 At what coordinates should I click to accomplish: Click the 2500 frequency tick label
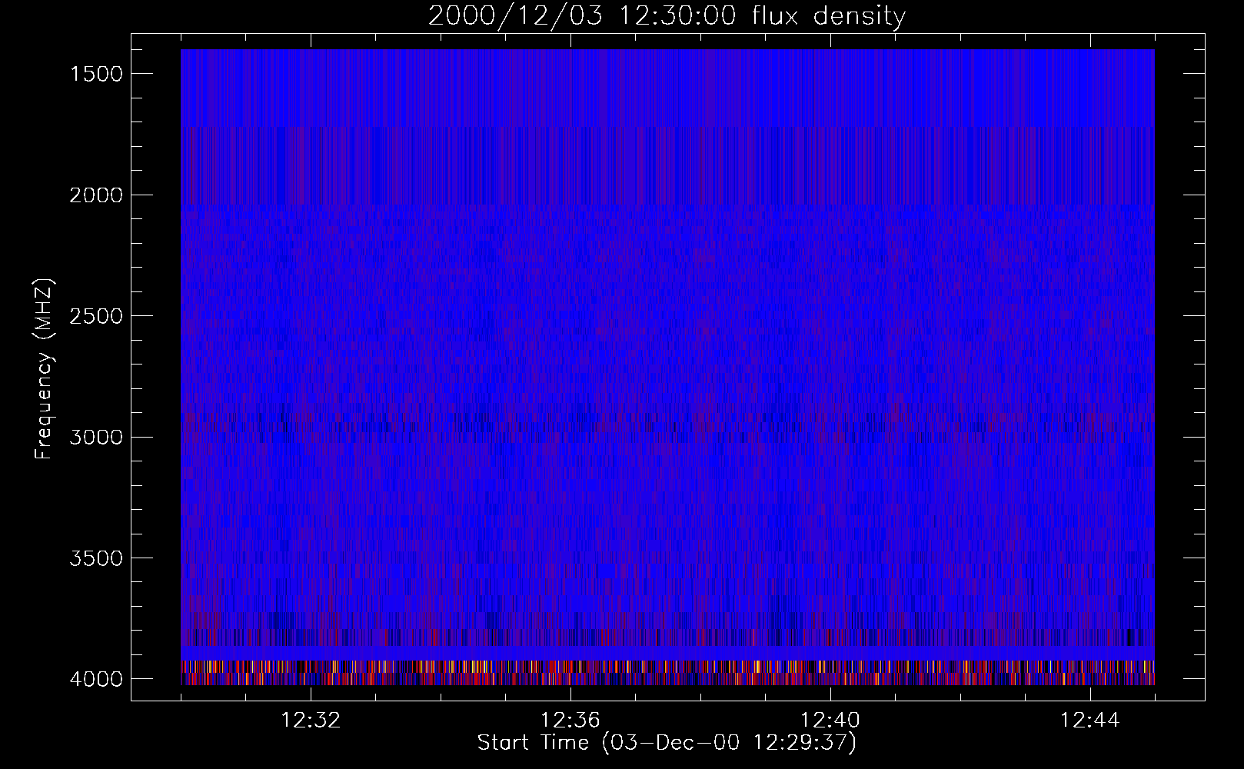(x=96, y=316)
